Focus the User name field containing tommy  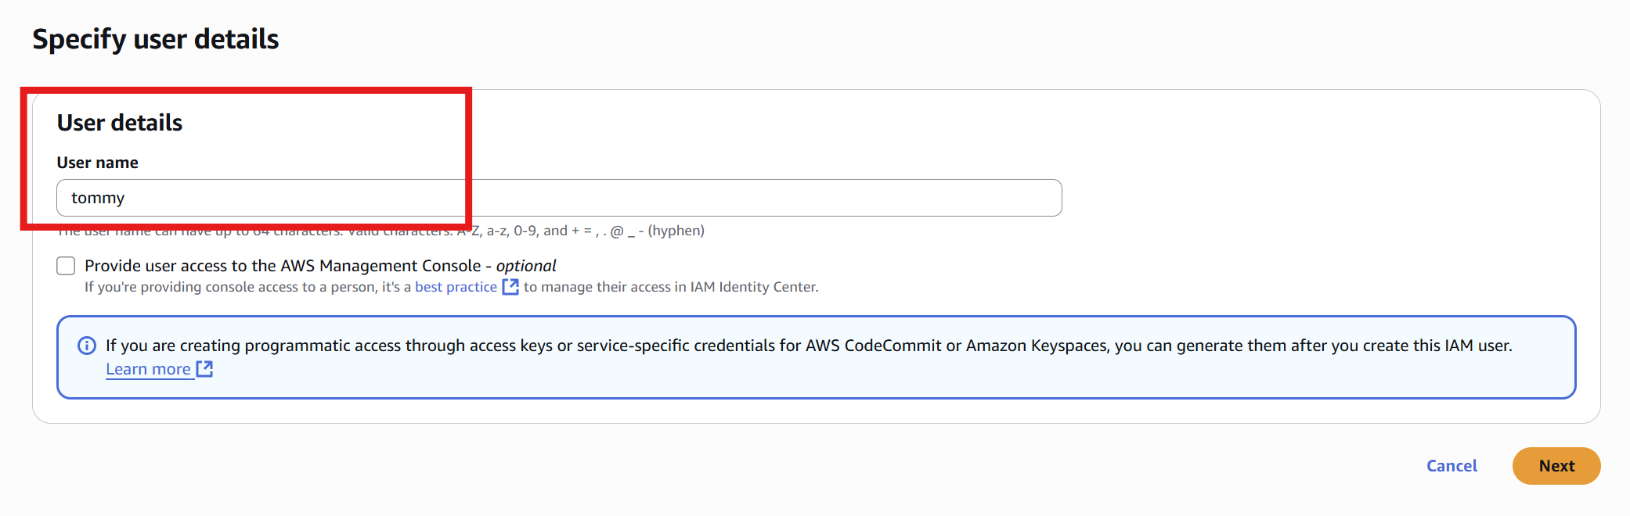pyautogui.click(x=559, y=198)
